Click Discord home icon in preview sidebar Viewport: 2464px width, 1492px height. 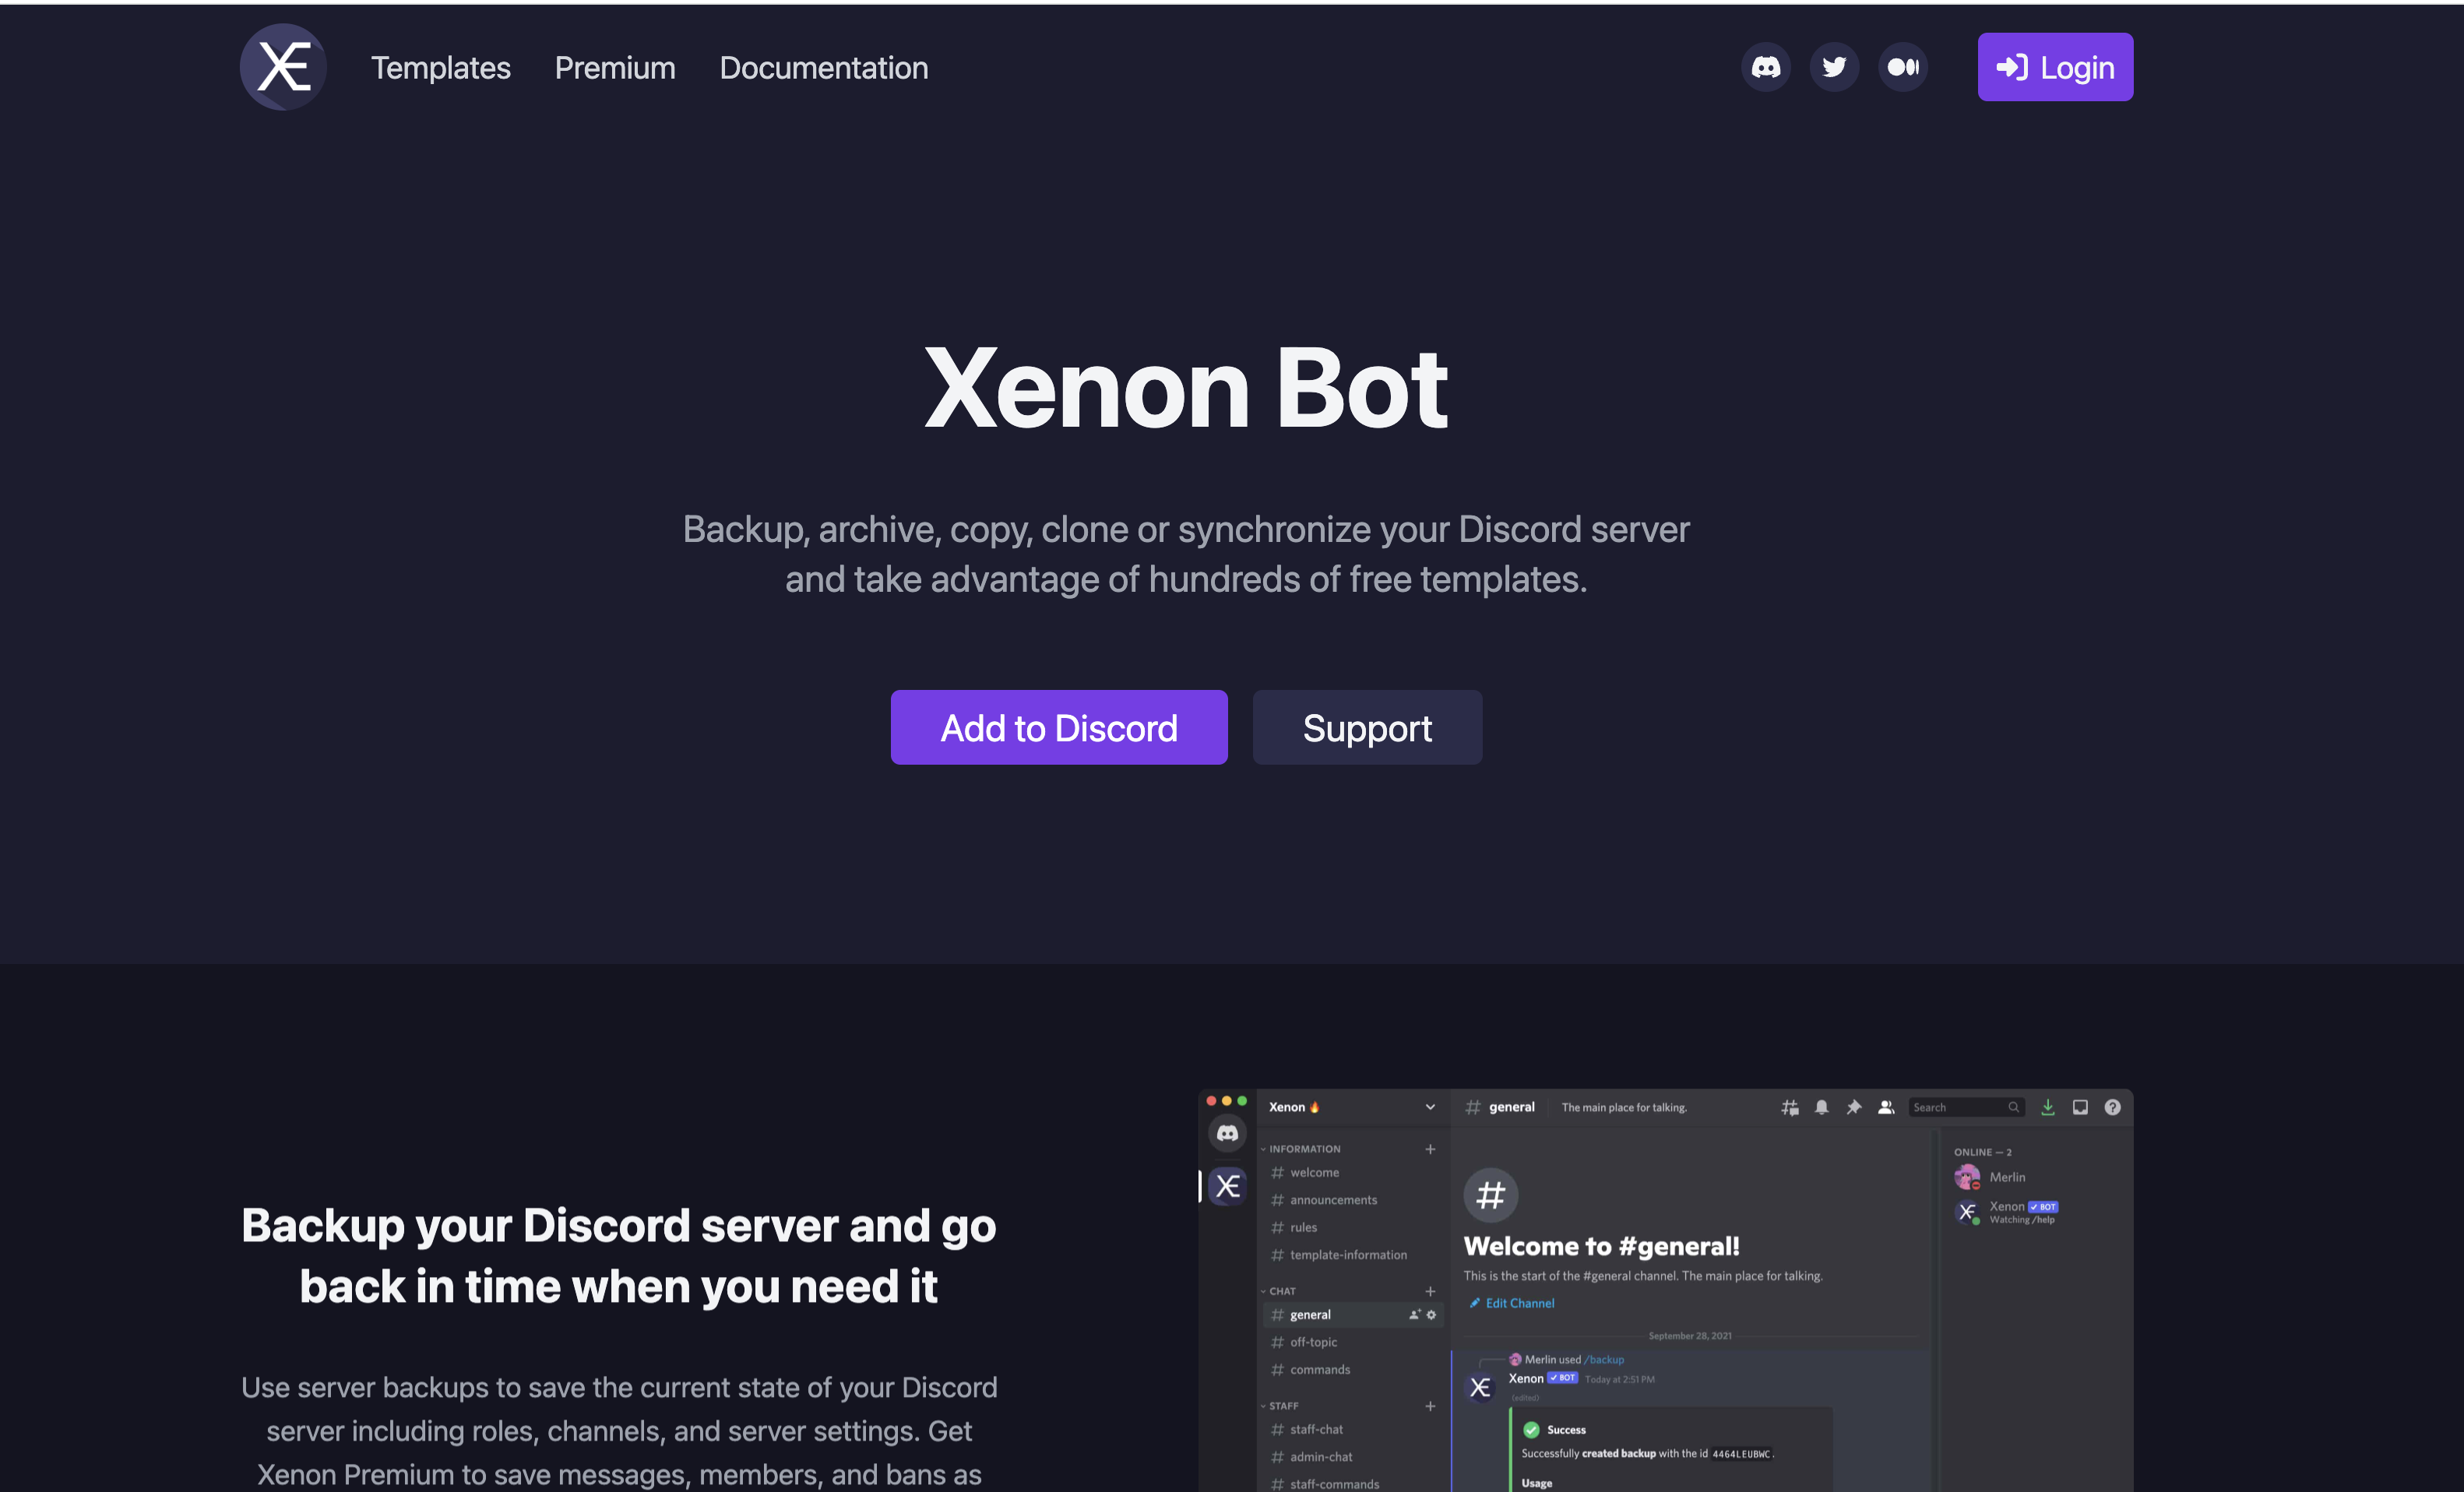[x=1227, y=1133]
